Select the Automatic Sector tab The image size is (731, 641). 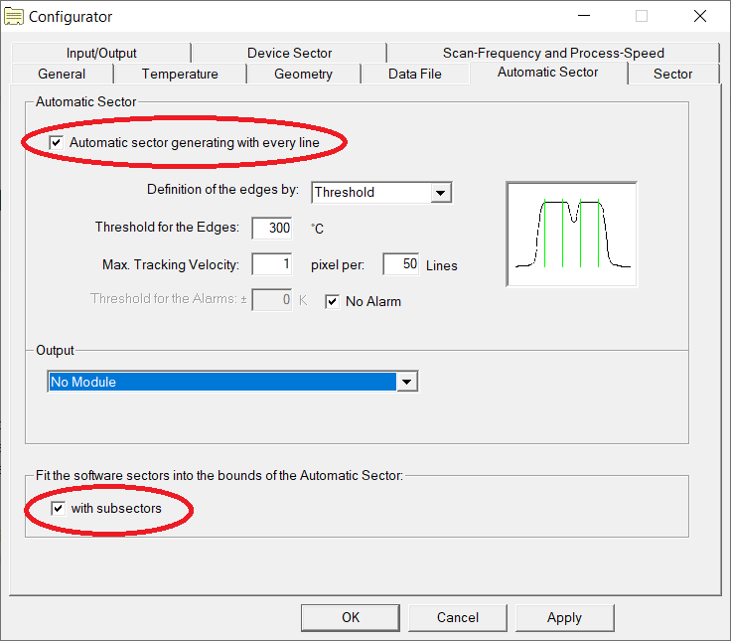(x=548, y=73)
